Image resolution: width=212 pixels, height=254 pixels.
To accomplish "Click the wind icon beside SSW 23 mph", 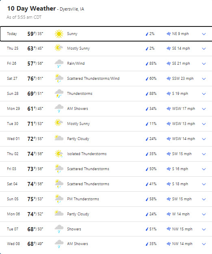I will coord(169,79).
